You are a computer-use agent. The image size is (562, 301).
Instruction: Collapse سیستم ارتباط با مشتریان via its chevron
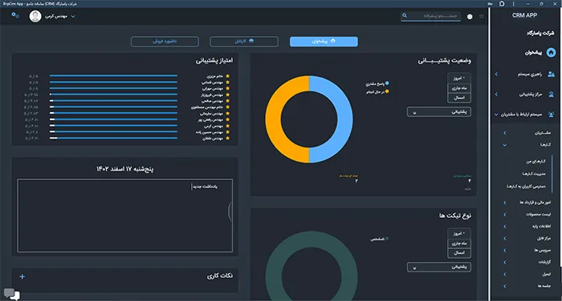pos(496,114)
